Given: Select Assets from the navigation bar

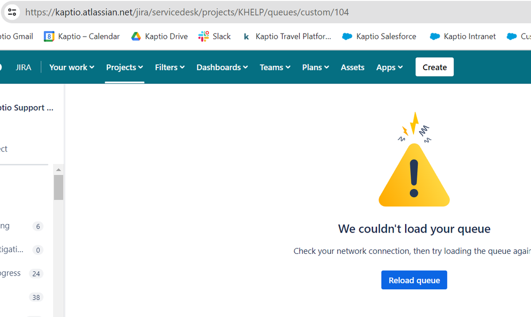Looking at the screenshot, I should (352, 67).
